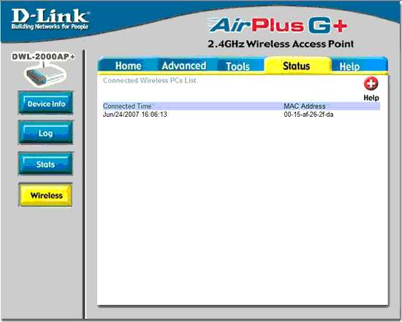Click the Jun/24/2007 16:06:13 connected time entry

(135, 114)
